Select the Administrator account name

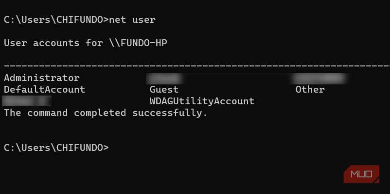[x=41, y=78]
